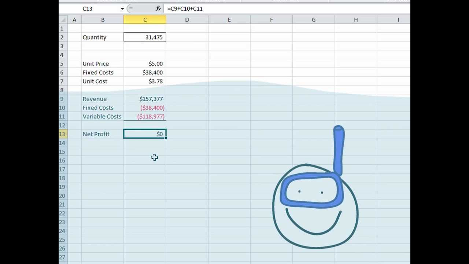
Task: Select column B header
Action: [103, 20]
